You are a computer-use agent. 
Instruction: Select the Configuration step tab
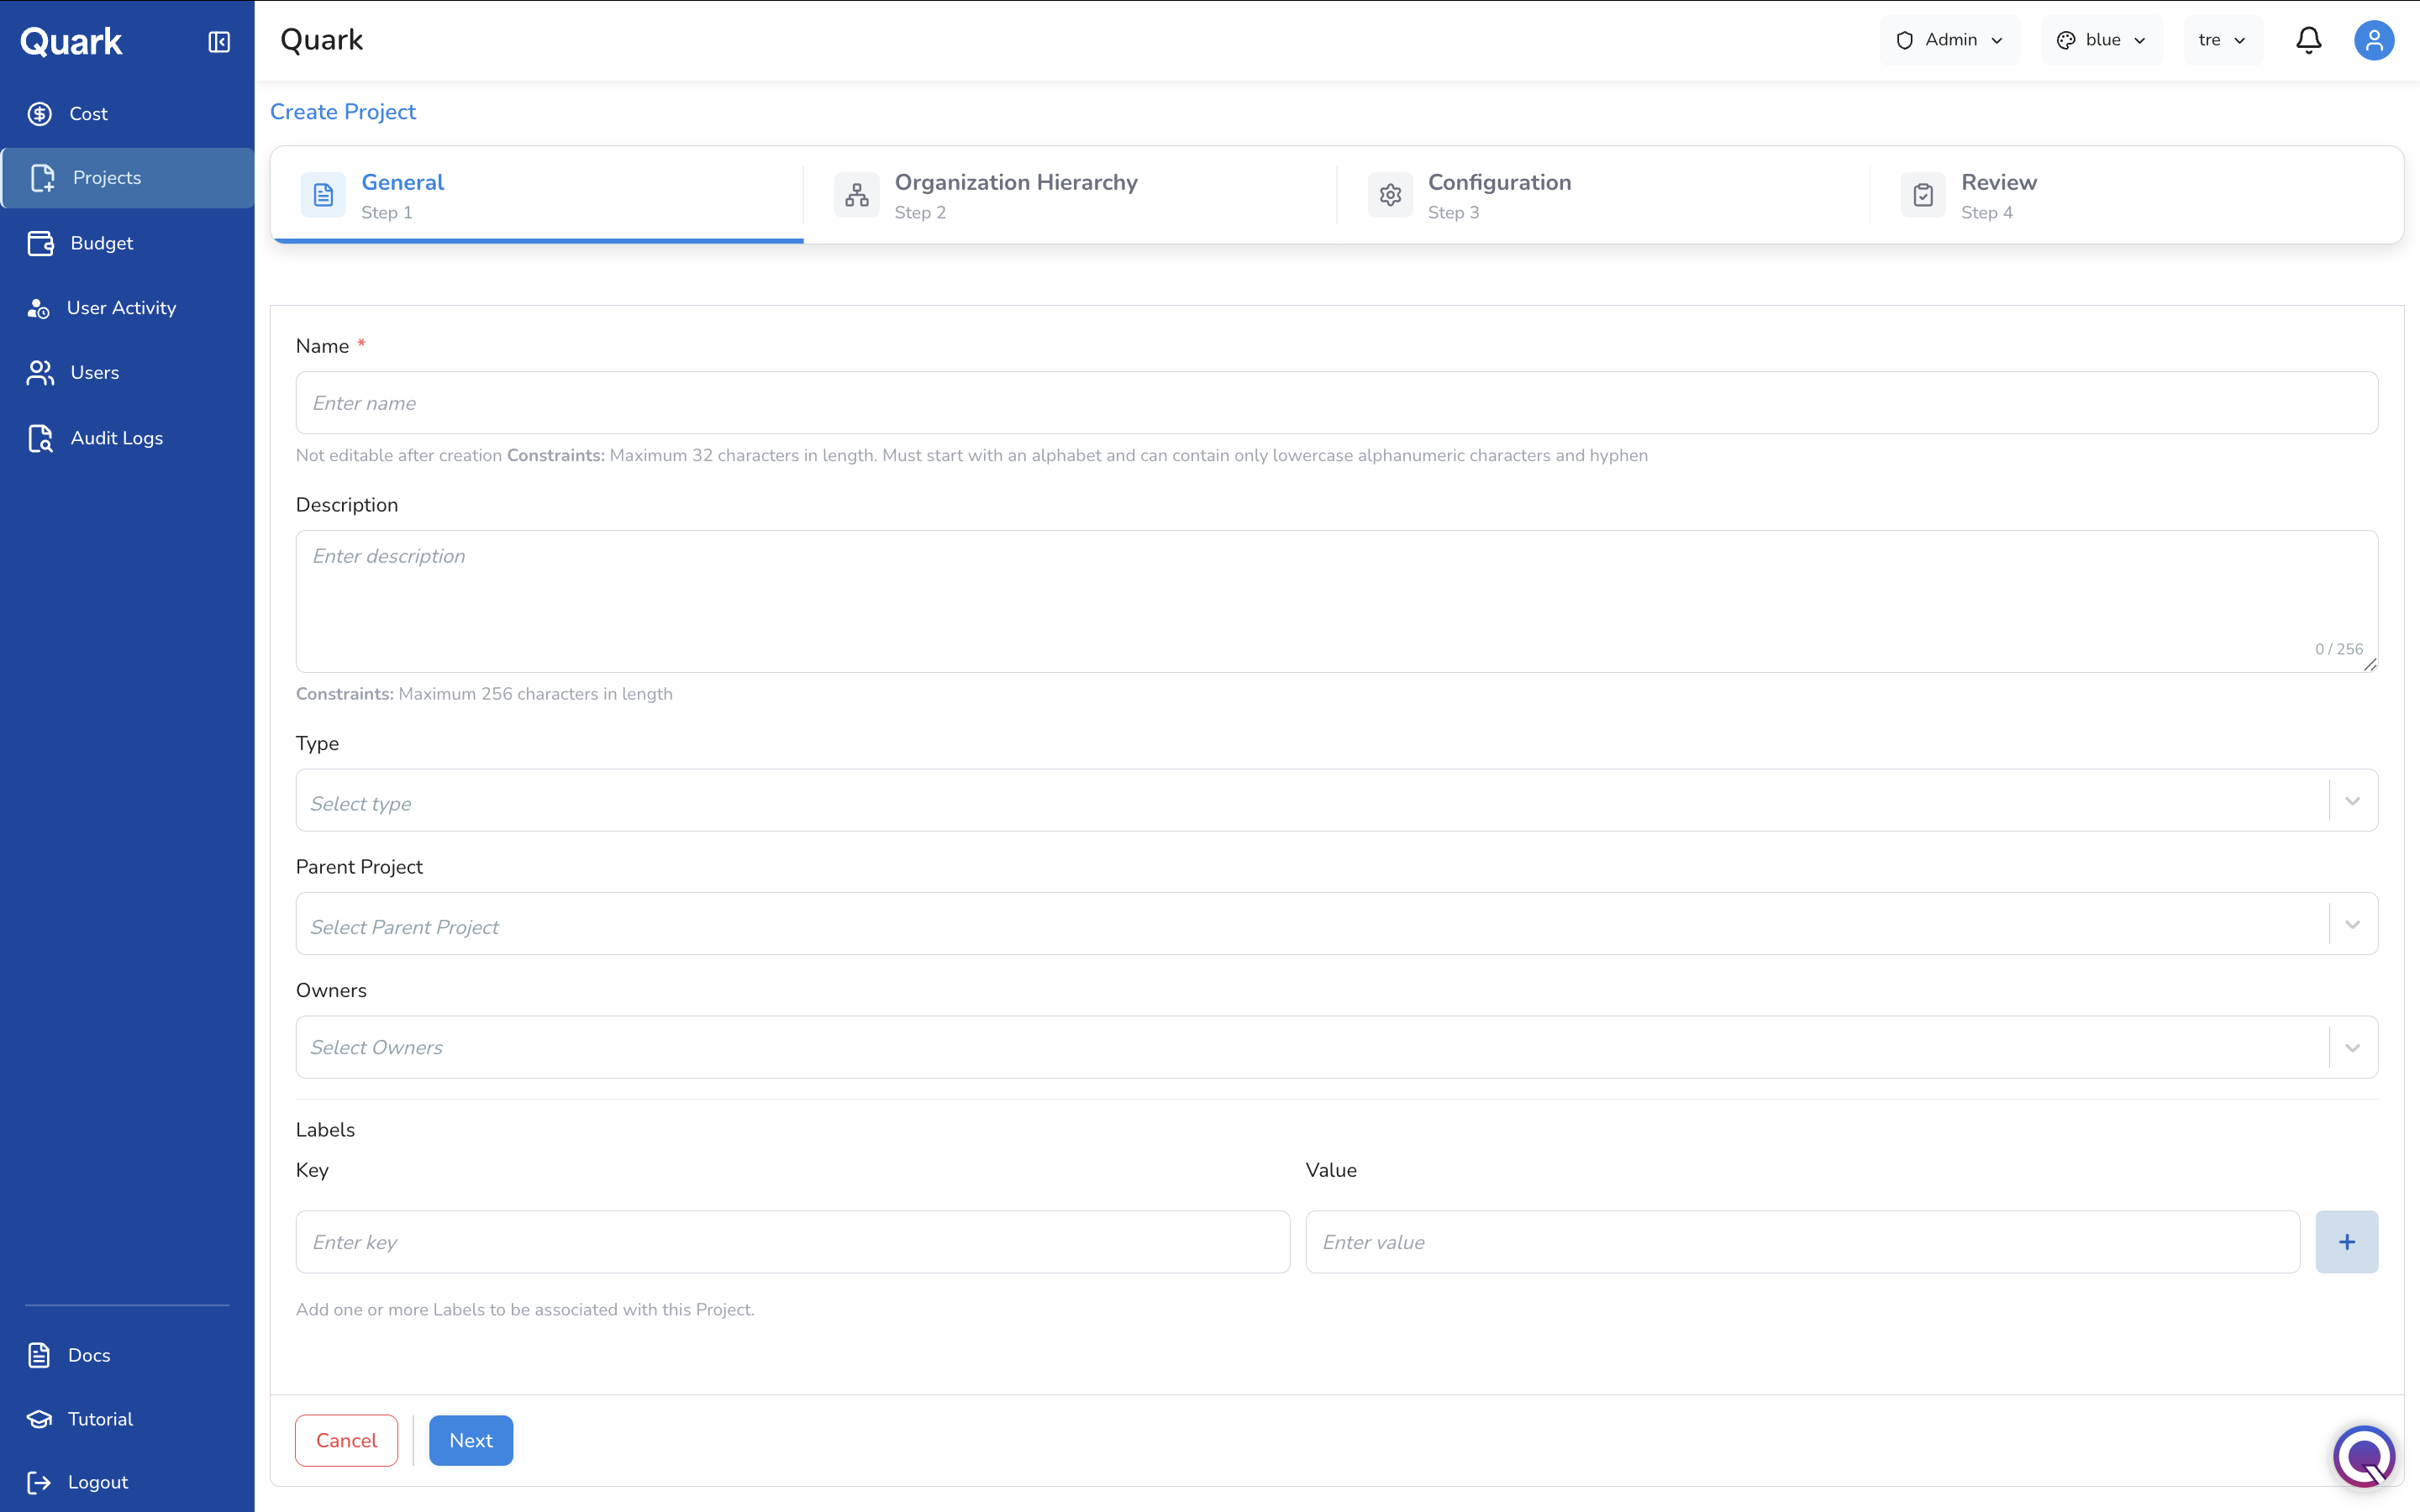coord(1603,195)
